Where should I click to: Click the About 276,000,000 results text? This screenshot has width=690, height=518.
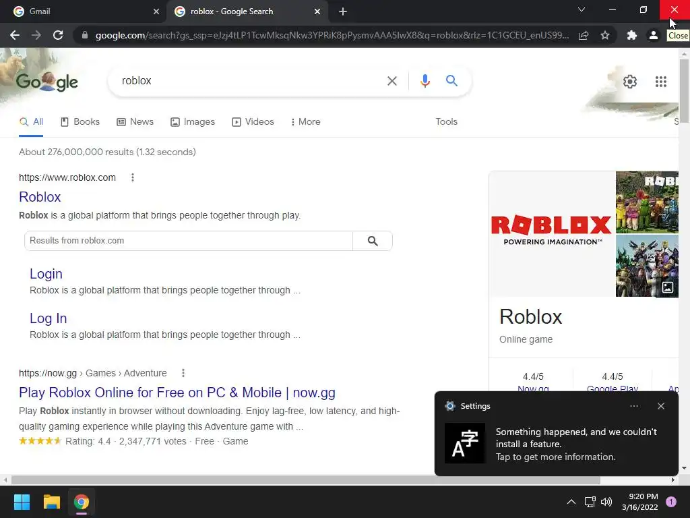click(x=107, y=152)
